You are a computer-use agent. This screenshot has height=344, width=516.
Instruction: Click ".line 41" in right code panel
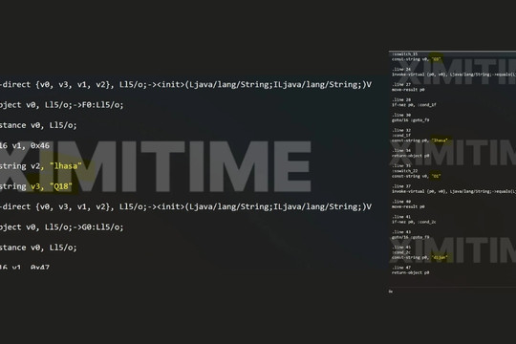[x=401, y=217]
